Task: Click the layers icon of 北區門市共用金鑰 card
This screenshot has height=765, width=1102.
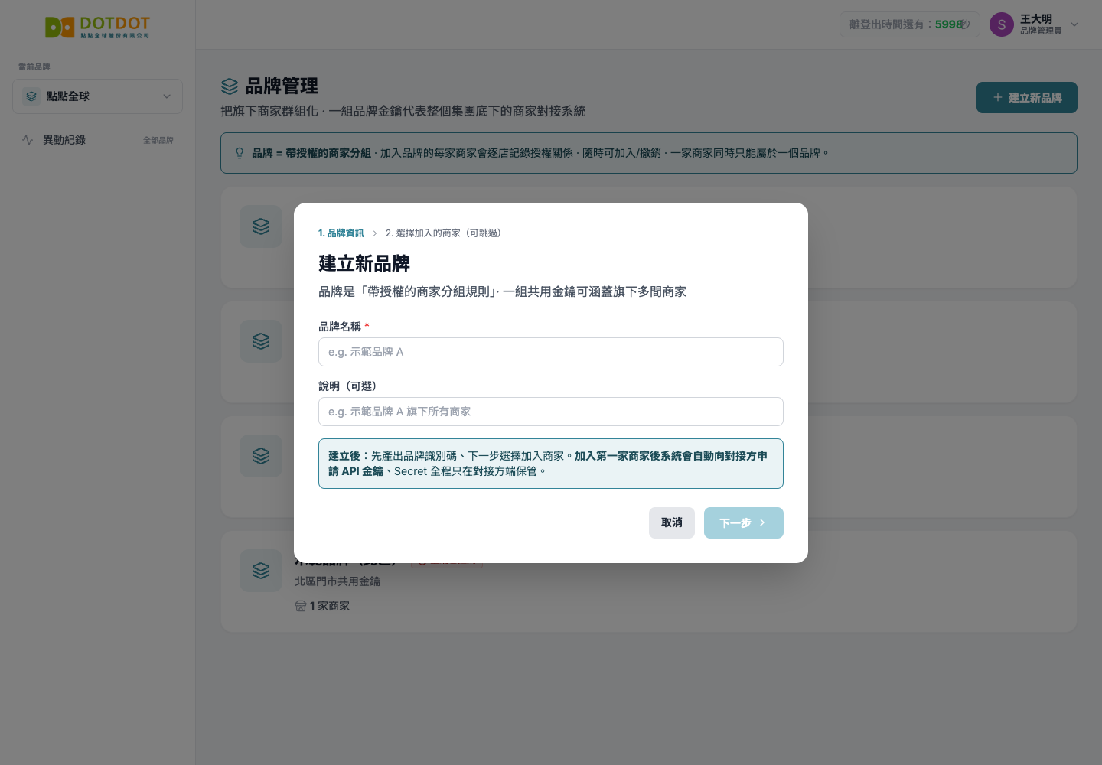Action: click(261, 571)
